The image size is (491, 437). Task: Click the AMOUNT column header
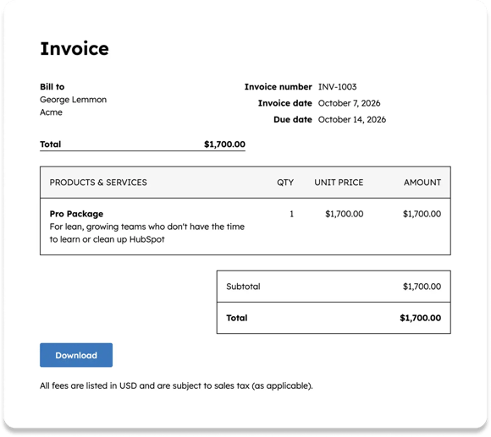tap(422, 183)
